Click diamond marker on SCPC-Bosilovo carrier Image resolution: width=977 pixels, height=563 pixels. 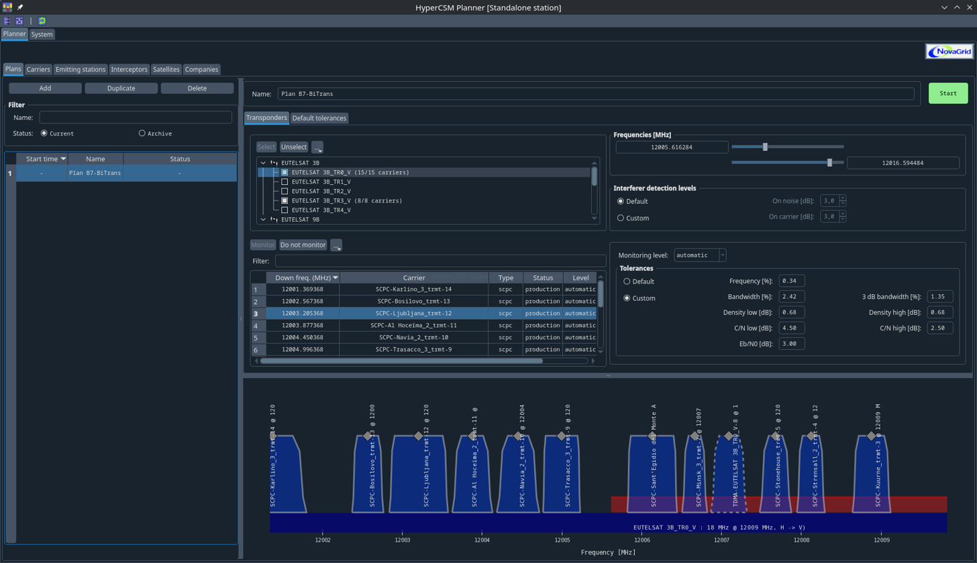coord(368,436)
